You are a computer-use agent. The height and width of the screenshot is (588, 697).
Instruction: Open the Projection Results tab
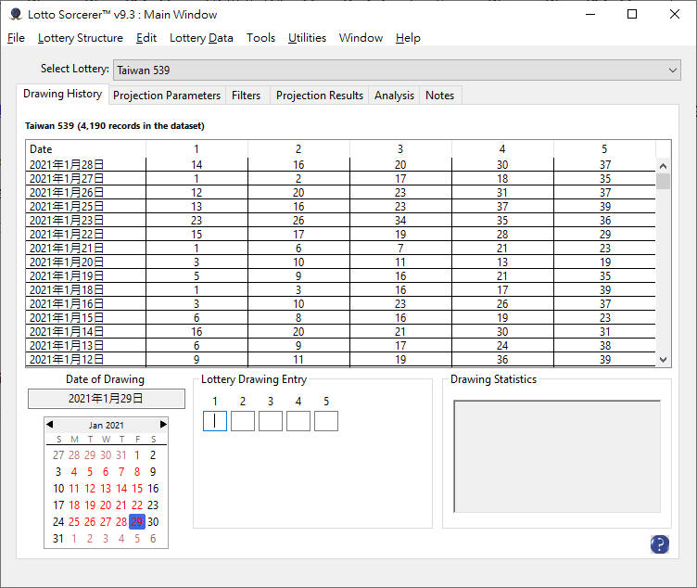[x=319, y=96]
